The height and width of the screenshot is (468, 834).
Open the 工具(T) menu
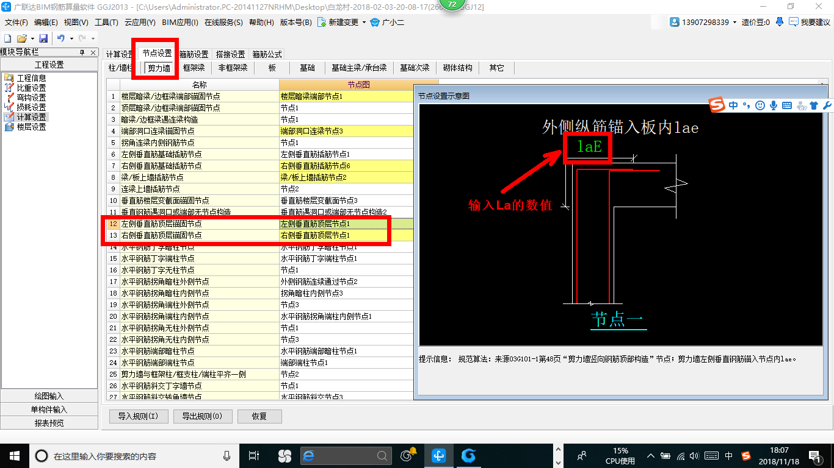(106, 22)
